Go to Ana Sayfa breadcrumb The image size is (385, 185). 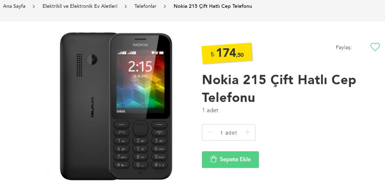[x=14, y=6]
